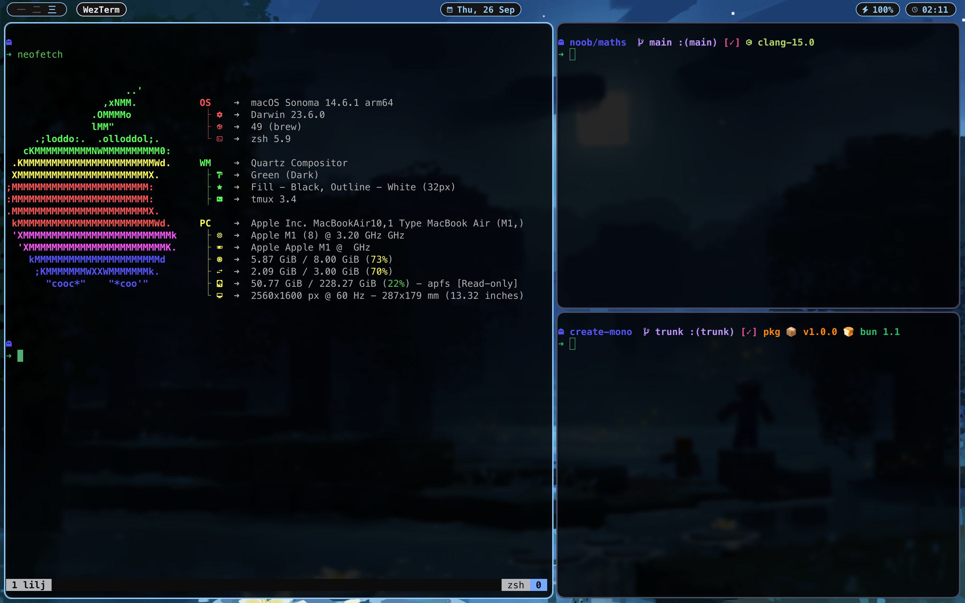Click the package box emoji icon
This screenshot has width=965, height=603.
pos(791,332)
